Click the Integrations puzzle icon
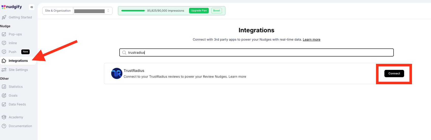431x140 pixels. [4, 61]
